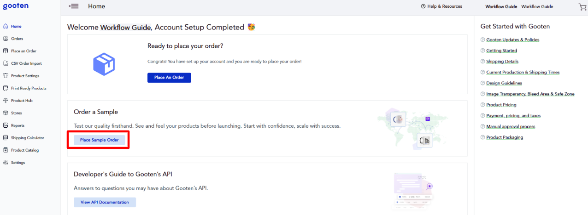Viewport: 588px width, 215px height.
Task: Click the Home house icon in sidebar
Action: pyautogui.click(x=6, y=26)
